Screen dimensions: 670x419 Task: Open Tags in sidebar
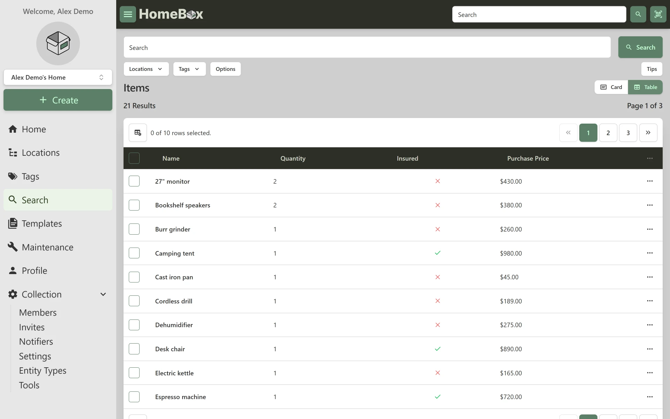pos(58,176)
